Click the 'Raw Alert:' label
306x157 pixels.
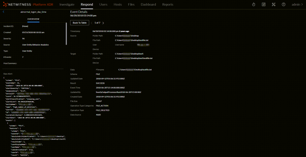point(8,74)
